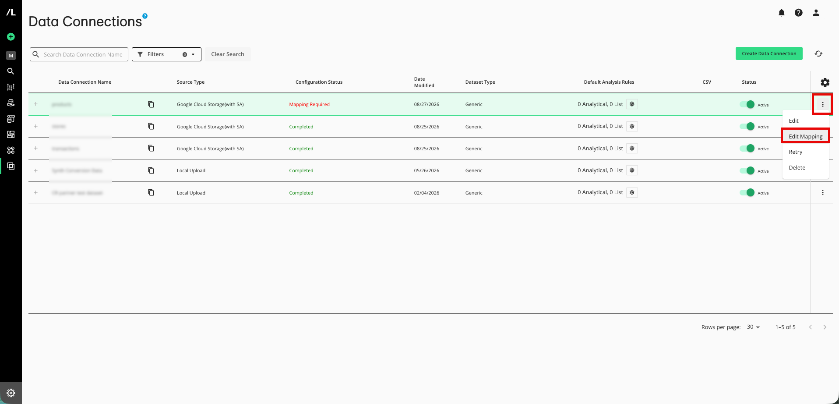Close the three-dot menu on the 08/27/2026 row

823,104
